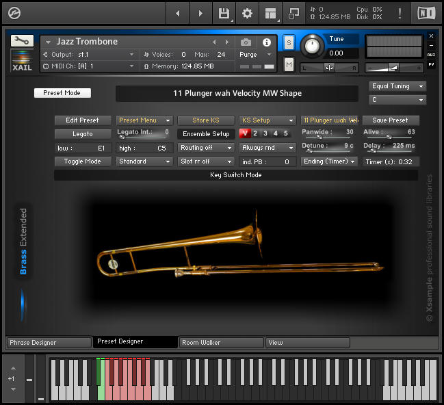Viewport: 444px width, 405px height.
Task: Toggle the Toggle Mode button
Action: coord(83,161)
